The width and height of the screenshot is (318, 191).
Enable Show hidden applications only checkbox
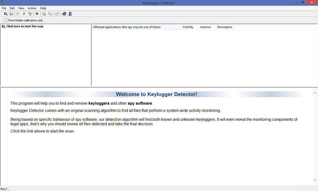click(x=6, y=20)
